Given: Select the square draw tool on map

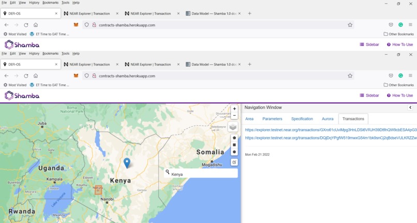Looking at the screenshot, I should click(x=234, y=145).
